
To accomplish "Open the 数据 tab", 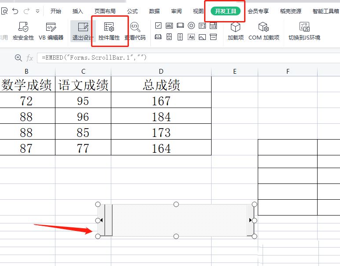I will [154, 11].
